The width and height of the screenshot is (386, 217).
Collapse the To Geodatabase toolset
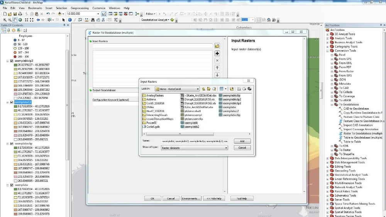(x=332, y=104)
